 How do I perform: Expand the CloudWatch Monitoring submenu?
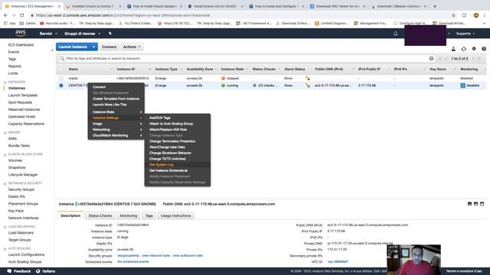tap(116, 135)
